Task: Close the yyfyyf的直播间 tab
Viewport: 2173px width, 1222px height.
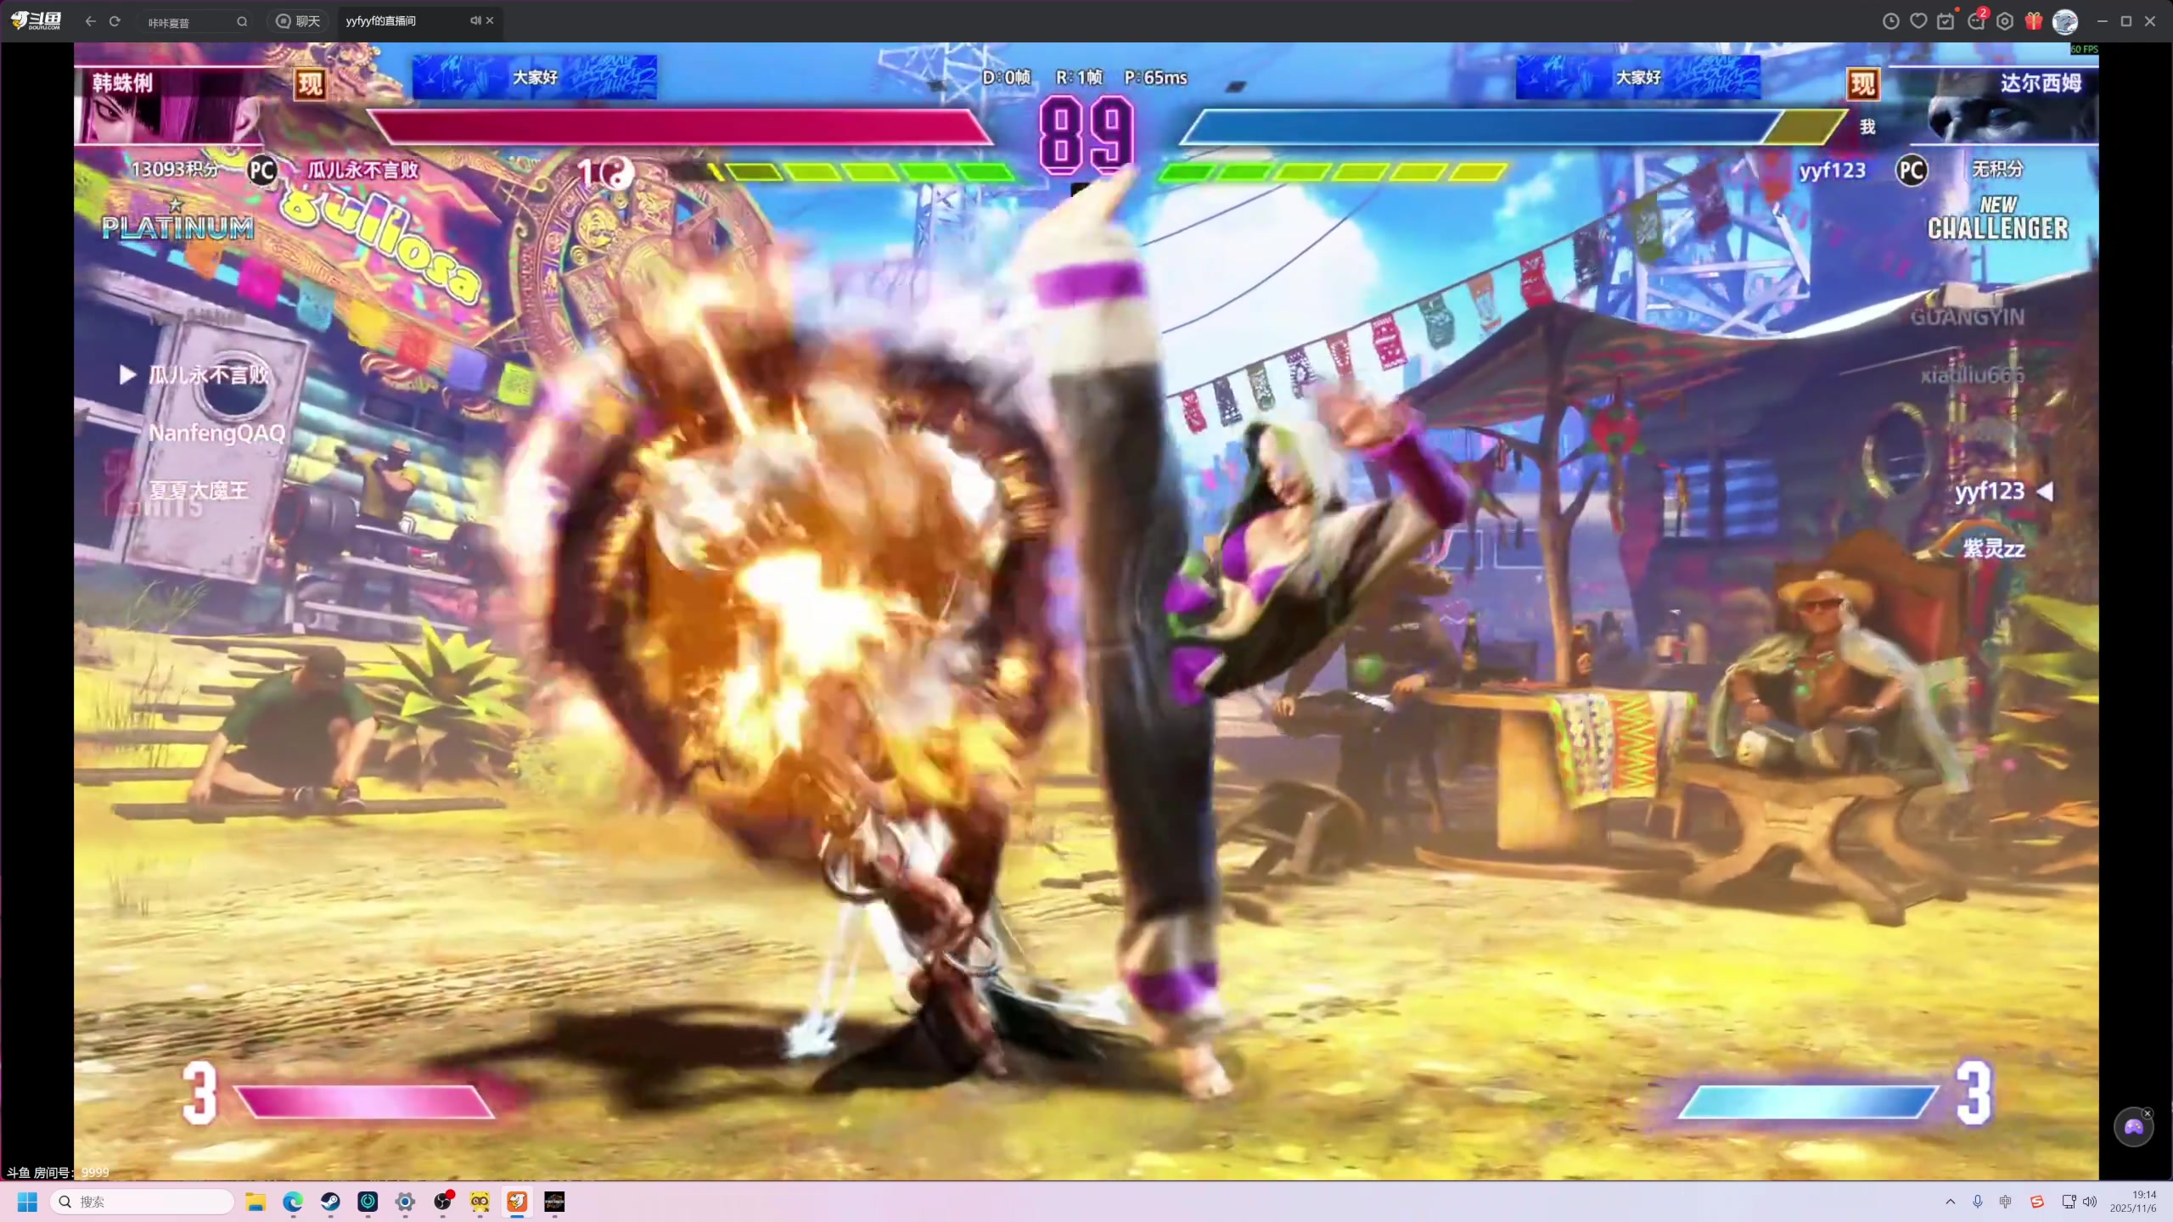Action: tap(490, 20)
